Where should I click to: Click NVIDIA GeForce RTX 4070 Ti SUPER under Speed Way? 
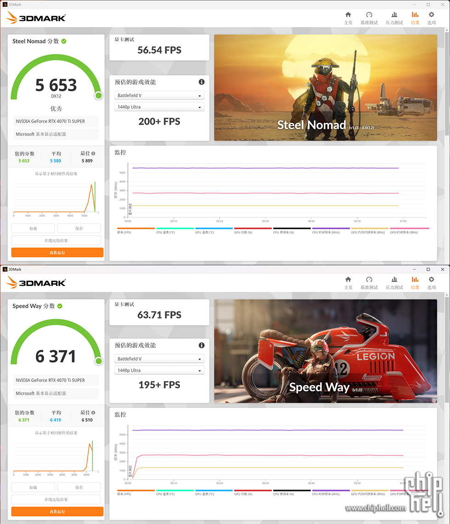[x=56, y=381]
